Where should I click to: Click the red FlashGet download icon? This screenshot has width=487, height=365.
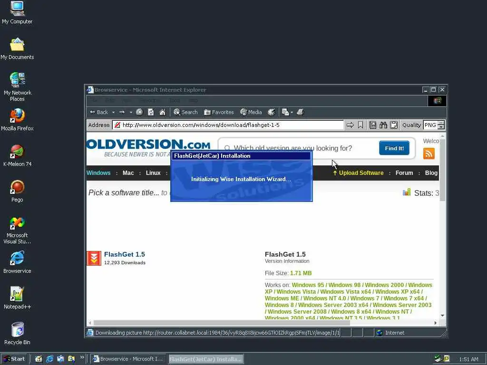[94, 258]
